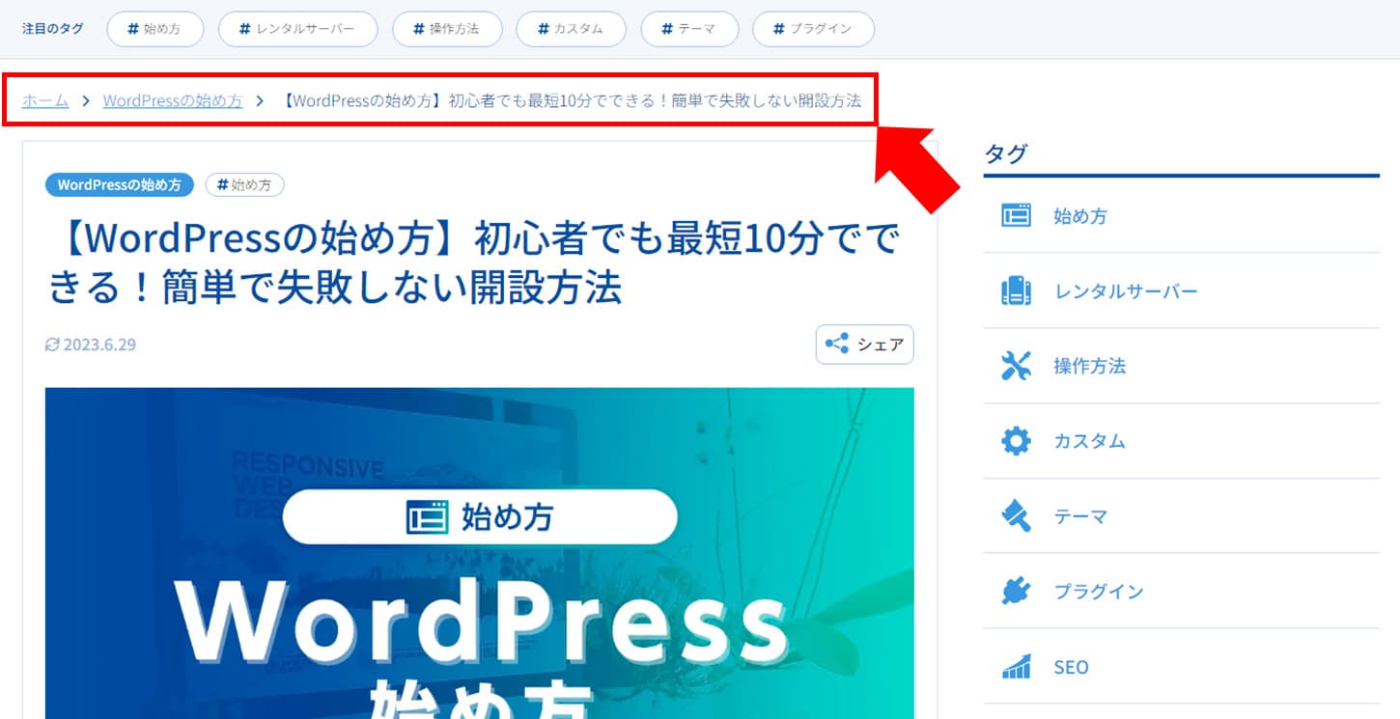The width and height of the screenshot is (1400, 719).
Task: Select the # テーマ featured tag pill
Action: click(689, 29)
